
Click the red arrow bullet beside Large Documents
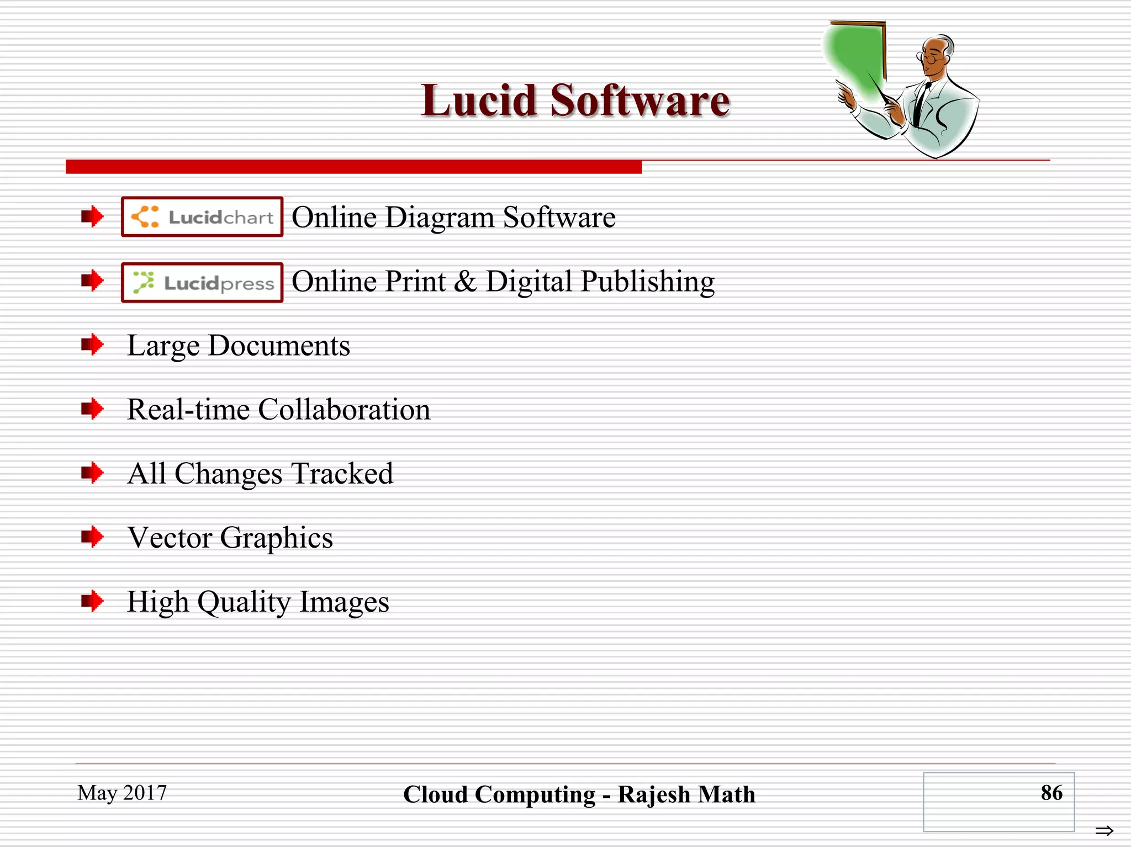(x=92, y=345)
